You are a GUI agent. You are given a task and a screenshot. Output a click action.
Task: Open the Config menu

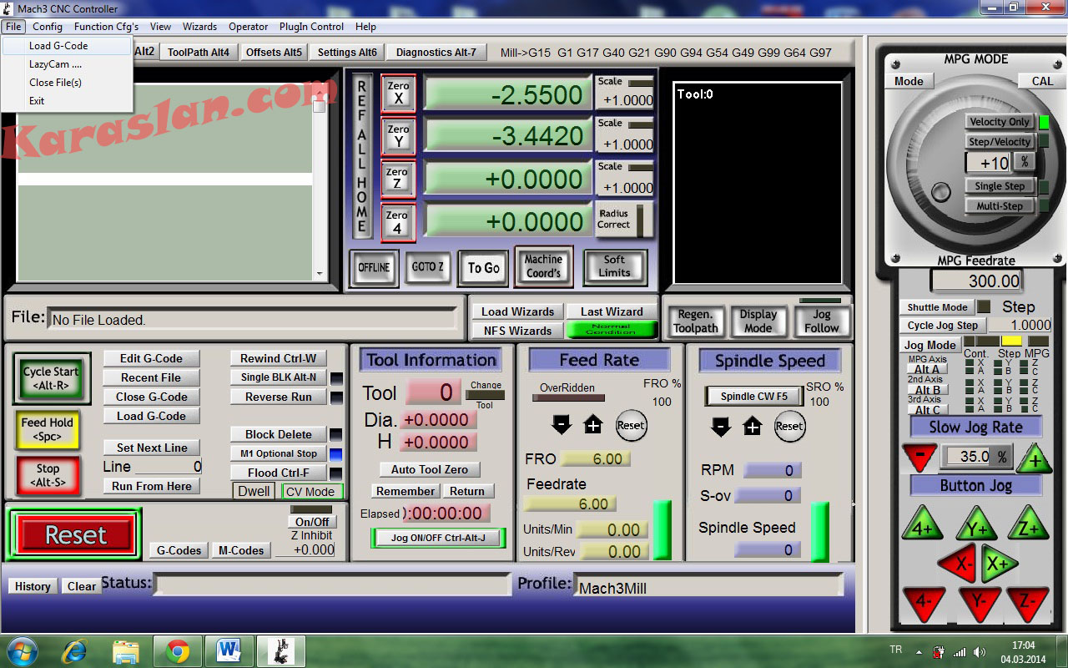[x=48, y=27]
